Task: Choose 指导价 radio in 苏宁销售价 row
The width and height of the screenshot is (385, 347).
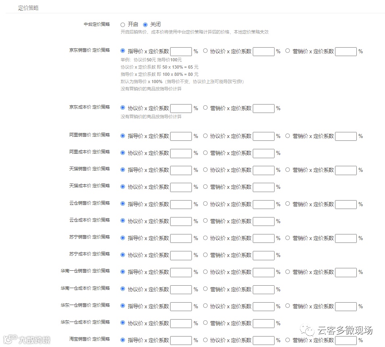Action: click(123, 238)
